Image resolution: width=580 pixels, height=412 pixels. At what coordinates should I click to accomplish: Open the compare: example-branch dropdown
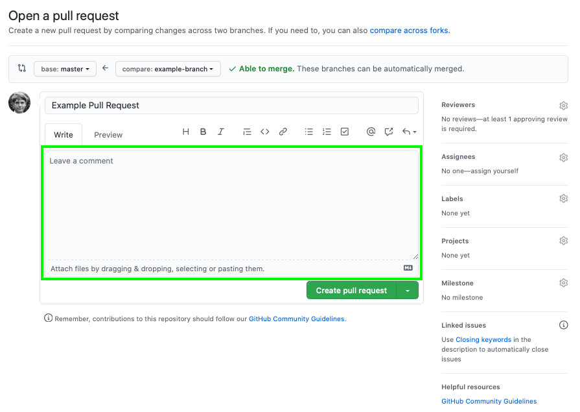tap(168, 69)
